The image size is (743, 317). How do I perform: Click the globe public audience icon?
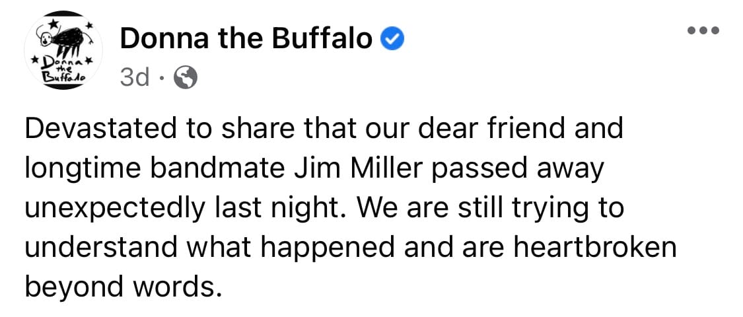[186, 77]
